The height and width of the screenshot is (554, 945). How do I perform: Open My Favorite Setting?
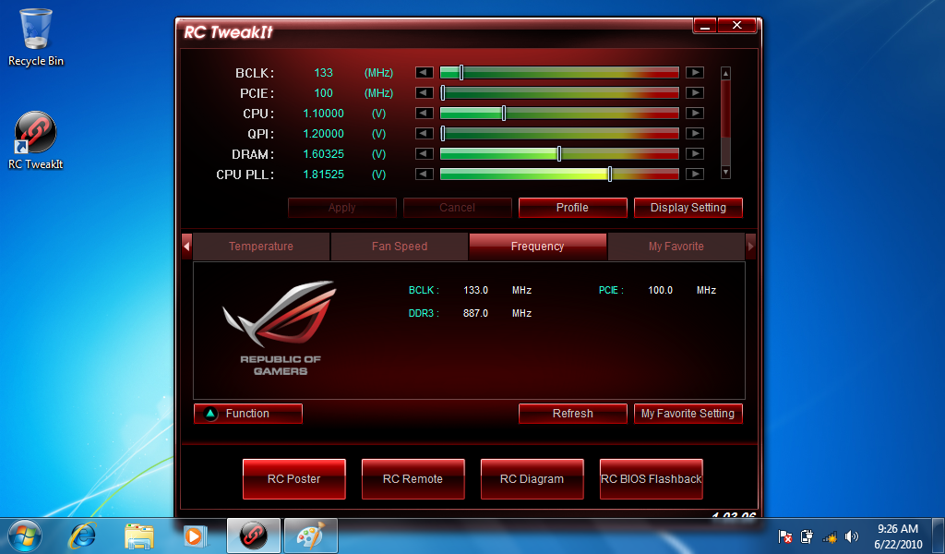[688, 414]
